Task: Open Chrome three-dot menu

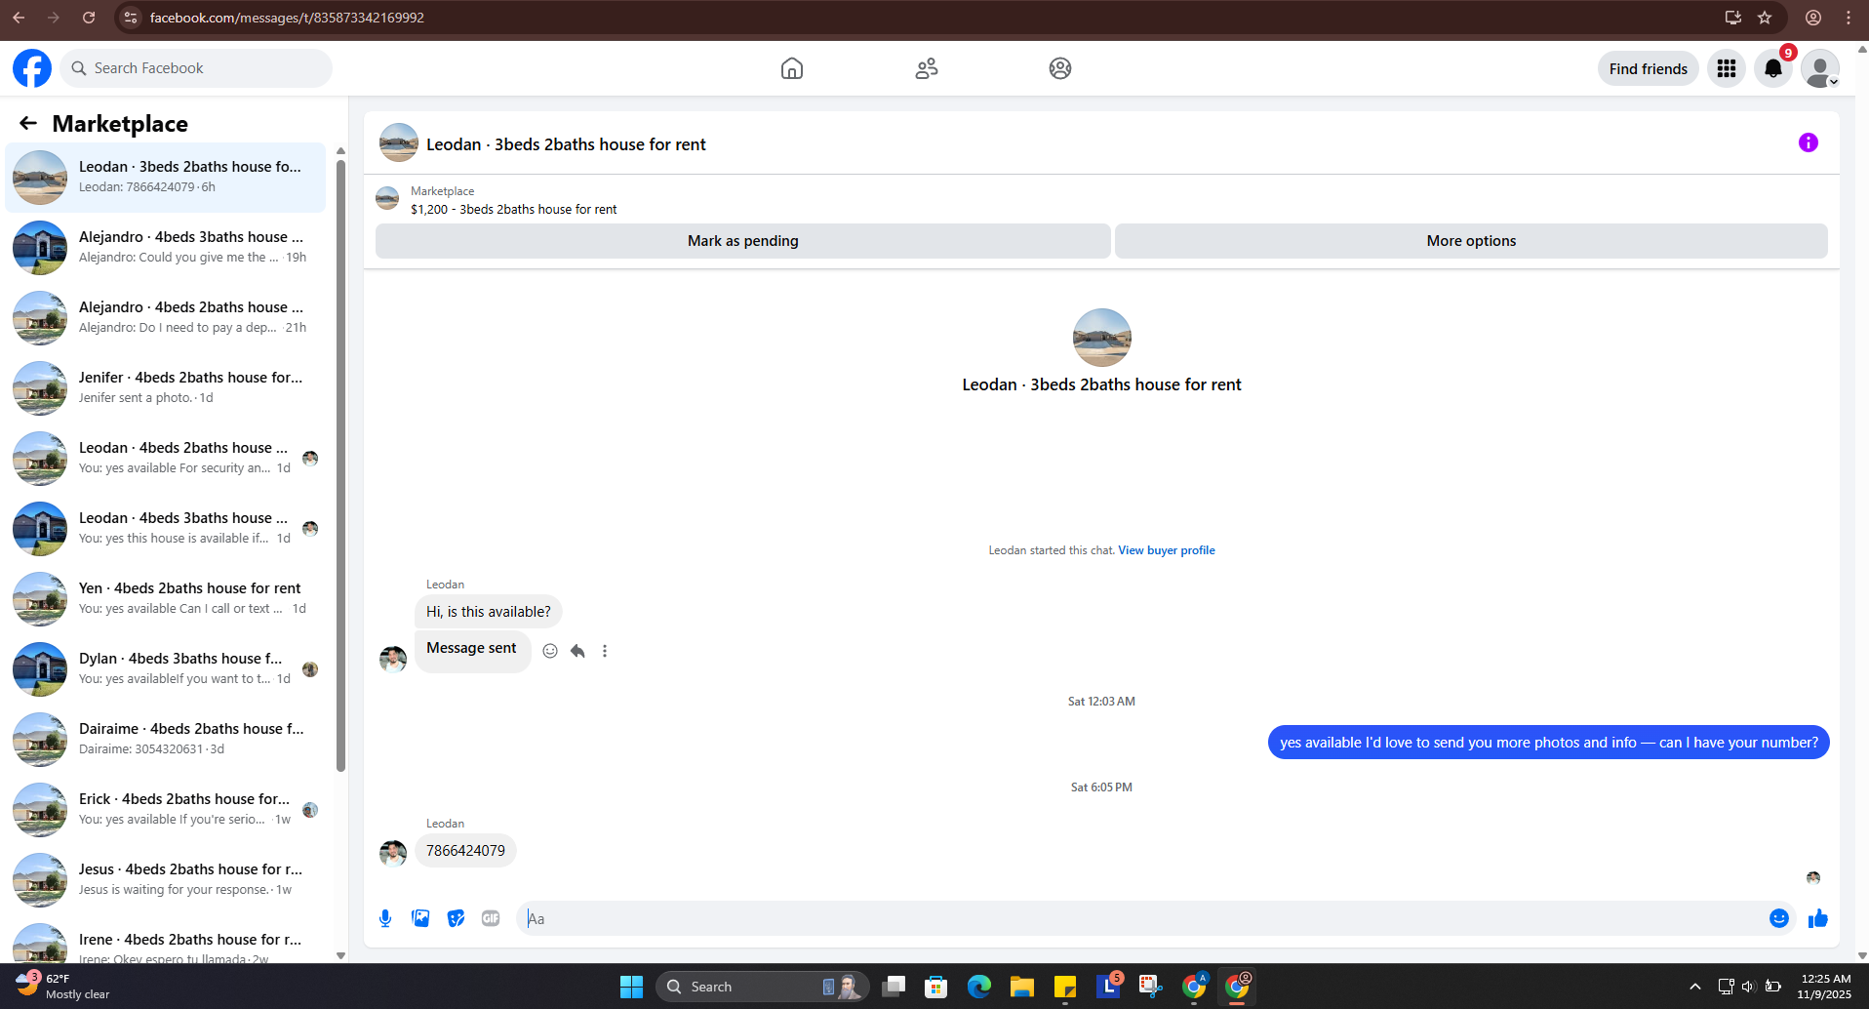Action: pyautogui.click(x=1849, y=18)
